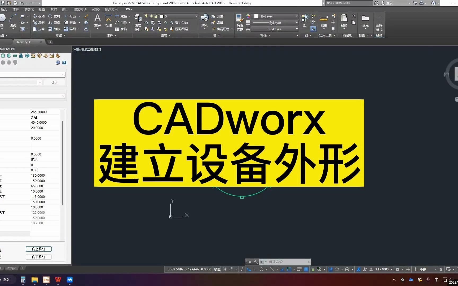Expand the 实用工具 (Utilities) panel

[x=327, y=35]
